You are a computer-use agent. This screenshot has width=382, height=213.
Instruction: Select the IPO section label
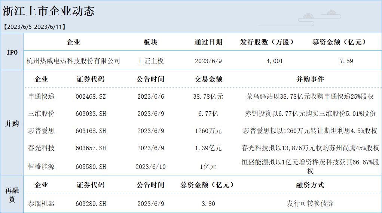click(12, 52)
